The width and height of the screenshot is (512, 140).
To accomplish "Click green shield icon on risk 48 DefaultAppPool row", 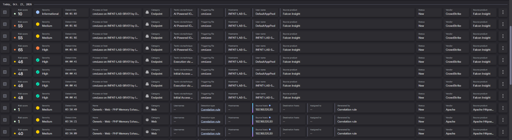I will pyautogui.click(x=37, y=72).
